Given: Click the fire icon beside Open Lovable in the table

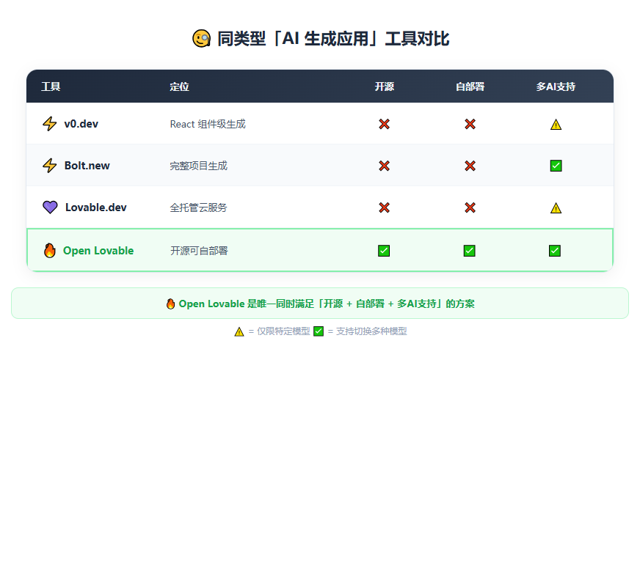Looking at the screenshot, I should tap(49, 251).
